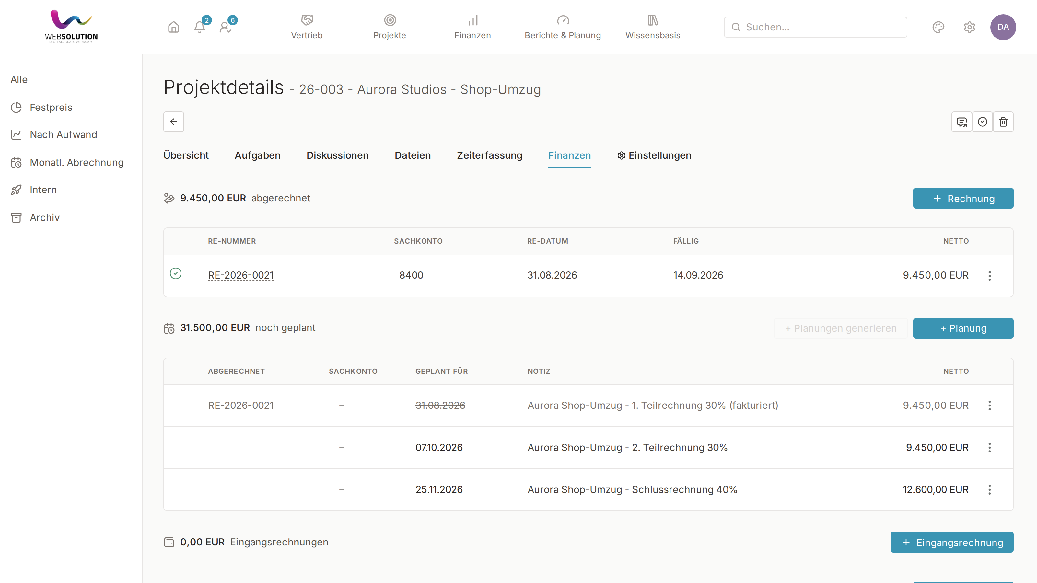
Task: Delete the project with the trash icon
Action: 1003,121
